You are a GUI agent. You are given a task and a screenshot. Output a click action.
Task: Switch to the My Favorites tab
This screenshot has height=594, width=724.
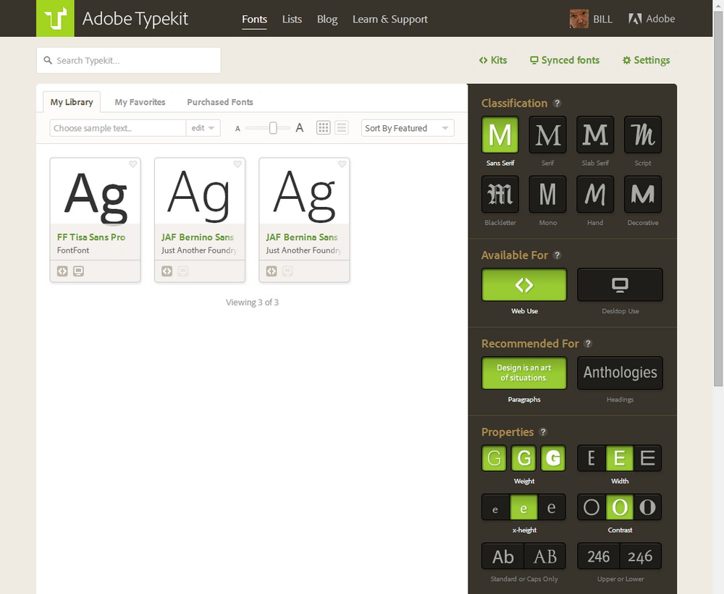[x=140, y=102]
